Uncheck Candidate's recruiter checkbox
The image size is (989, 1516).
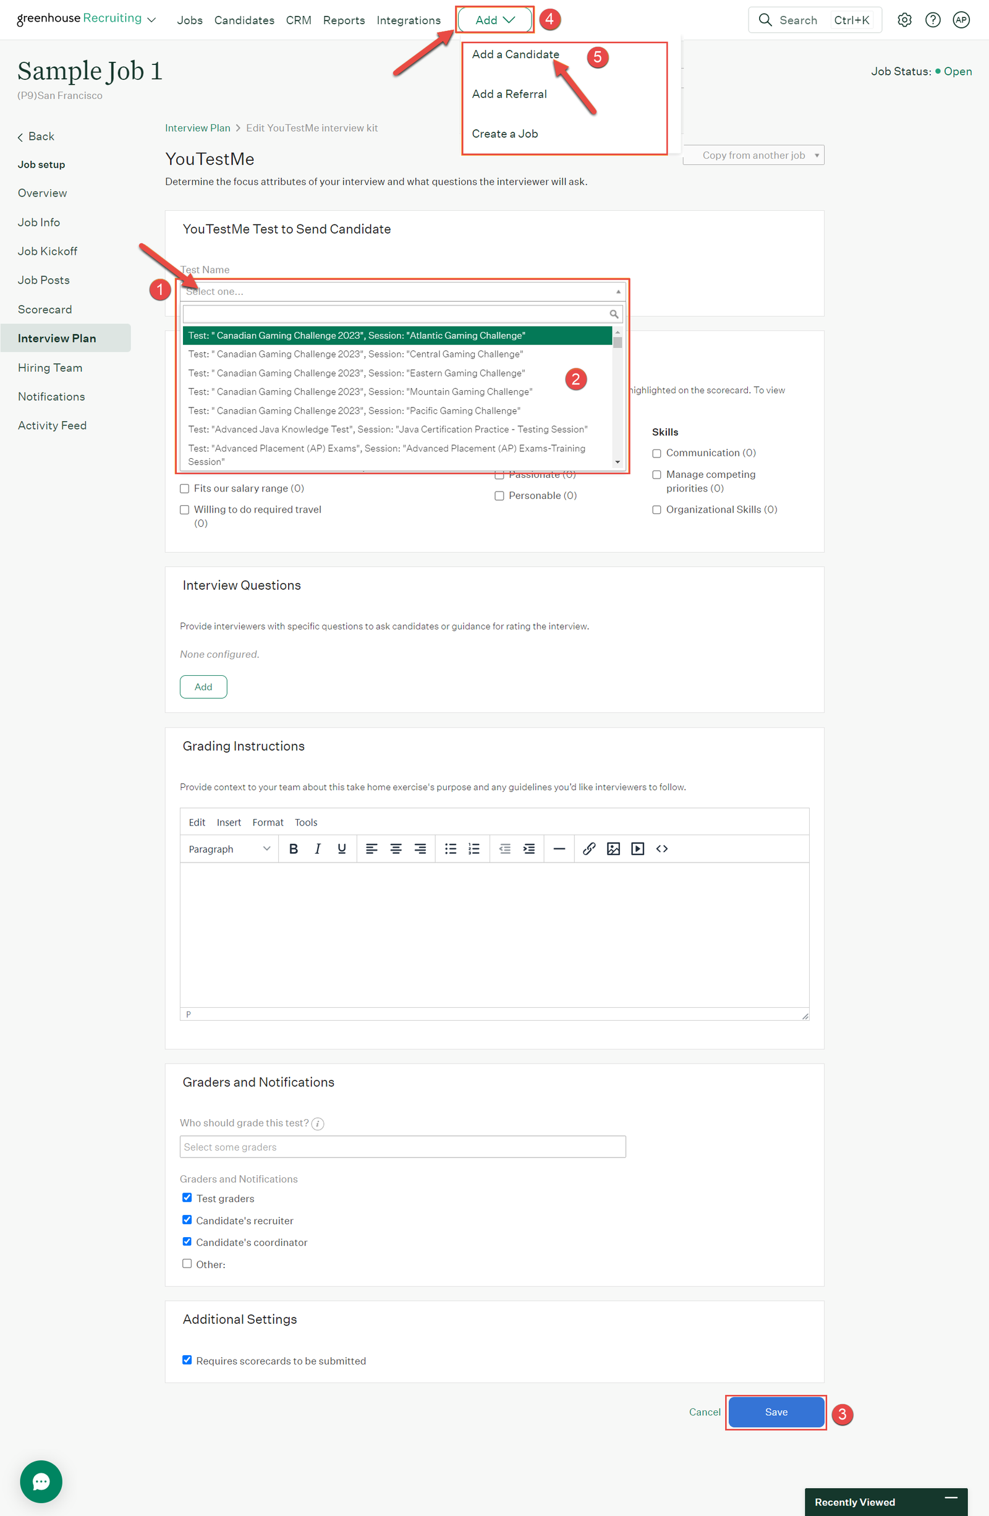pyautogui.click(x=187, y=1219)
